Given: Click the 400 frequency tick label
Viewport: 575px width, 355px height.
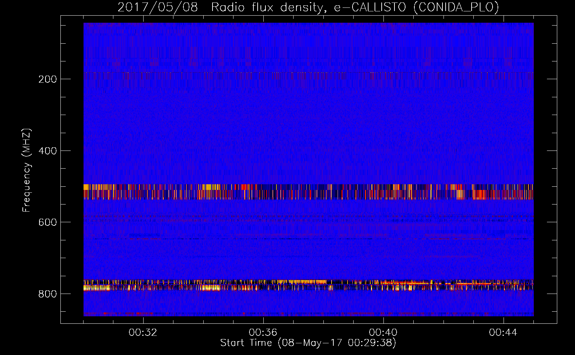Looking at the screenshot, I should pyautogui.click(x=48, y=151).
